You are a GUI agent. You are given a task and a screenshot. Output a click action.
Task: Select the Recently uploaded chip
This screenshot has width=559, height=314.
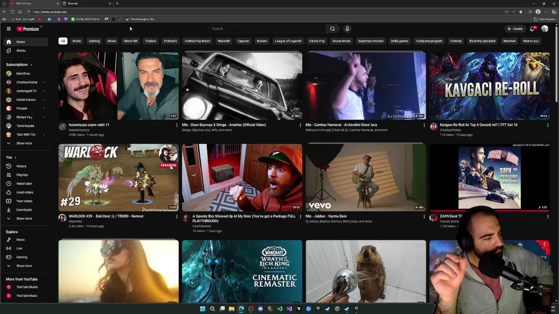[482, 41]
